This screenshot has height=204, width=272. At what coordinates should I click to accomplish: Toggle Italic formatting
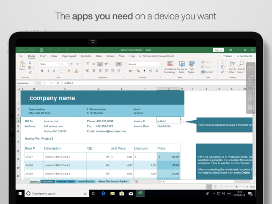tap(48, 71)
